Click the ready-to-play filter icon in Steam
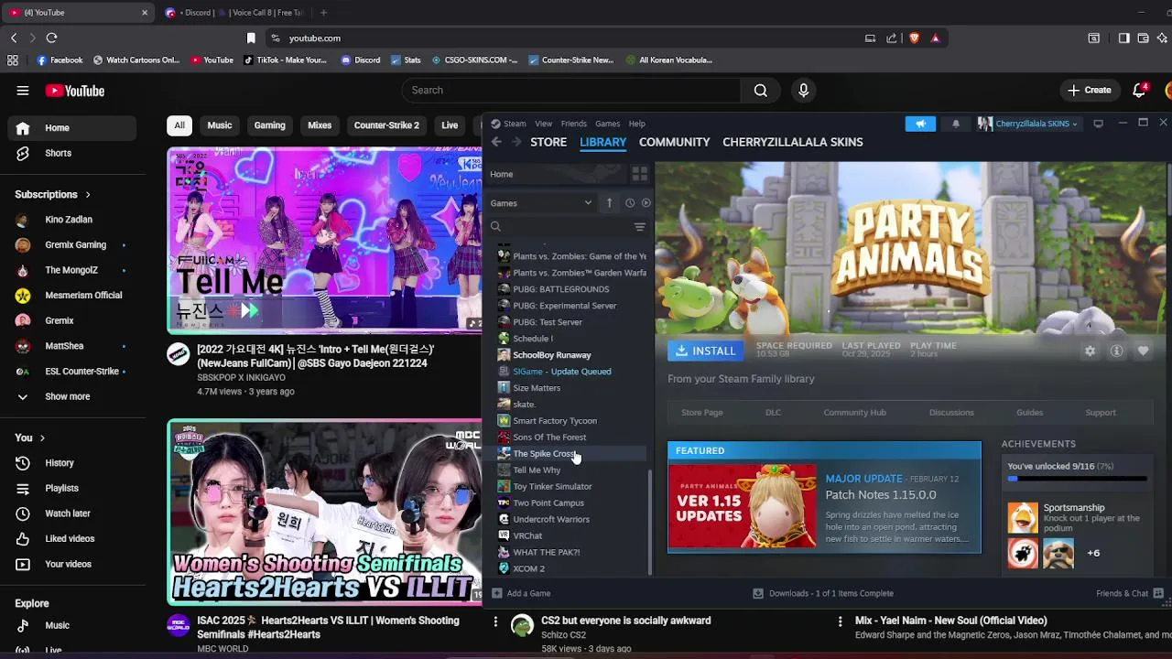The width and height of the screenshot is (1172, 659). [646, 203]
